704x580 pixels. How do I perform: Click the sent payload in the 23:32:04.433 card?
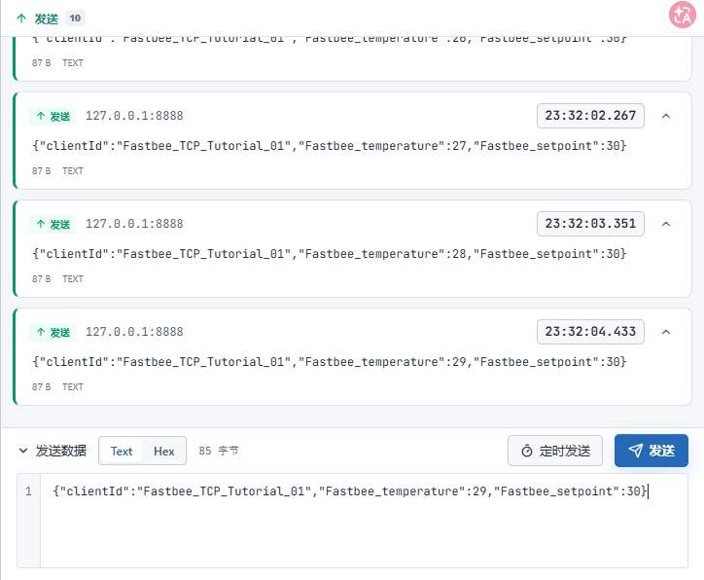pos(329,362)
